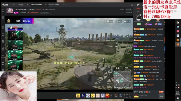The image size is (181, 101).
Task: Click the system clock showing 17:55
Action: click(178, 93)
